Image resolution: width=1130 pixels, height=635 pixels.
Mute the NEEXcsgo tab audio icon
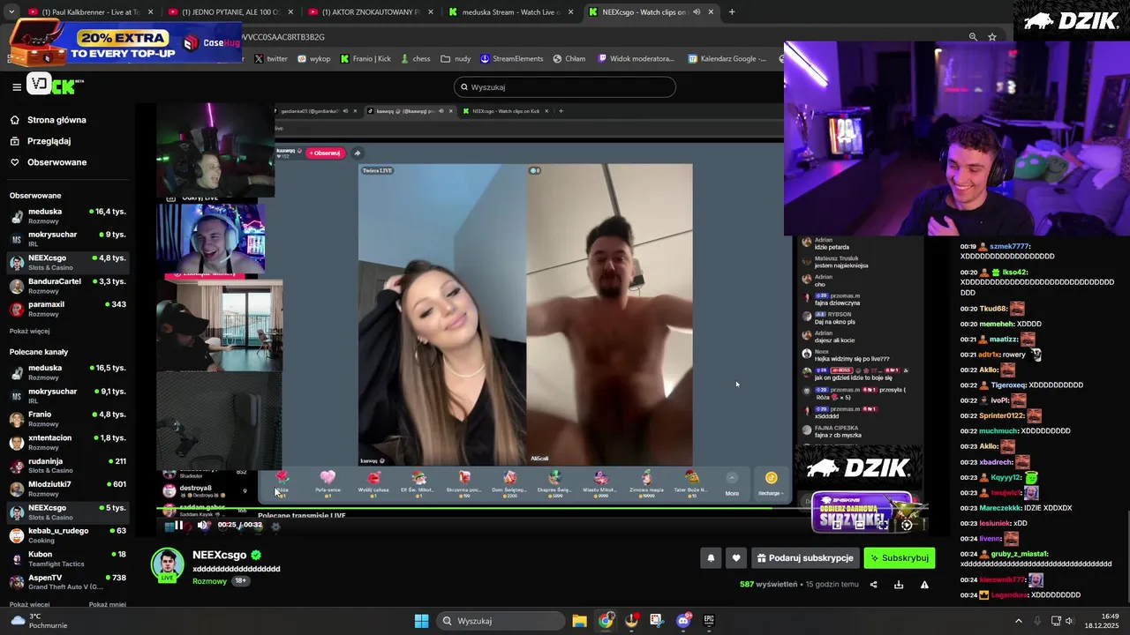coord(697,12)
